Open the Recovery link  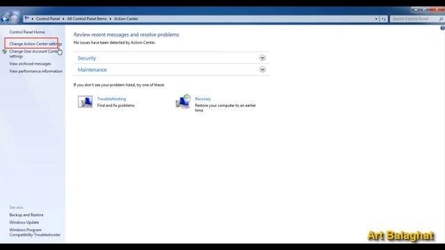click(x=202, y=99)
